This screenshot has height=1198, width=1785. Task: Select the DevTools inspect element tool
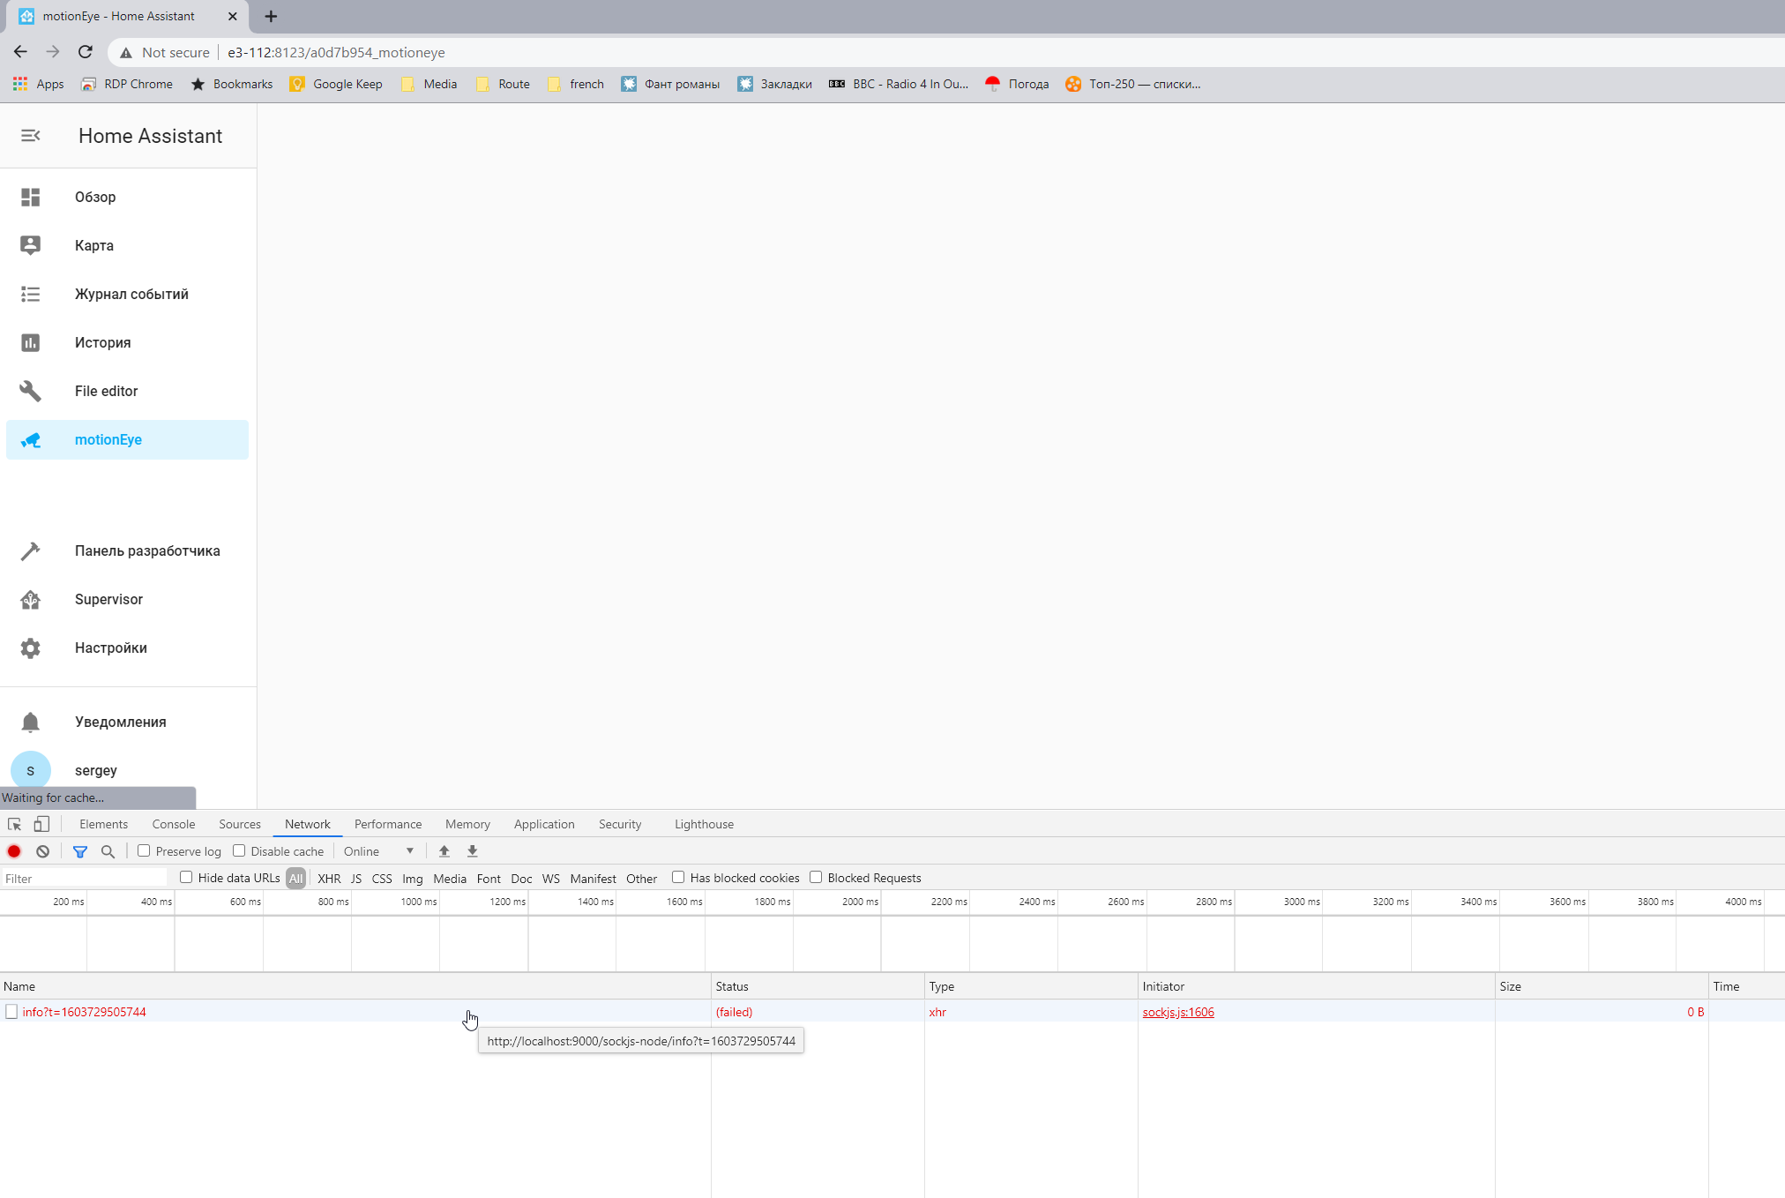[14, 824]
